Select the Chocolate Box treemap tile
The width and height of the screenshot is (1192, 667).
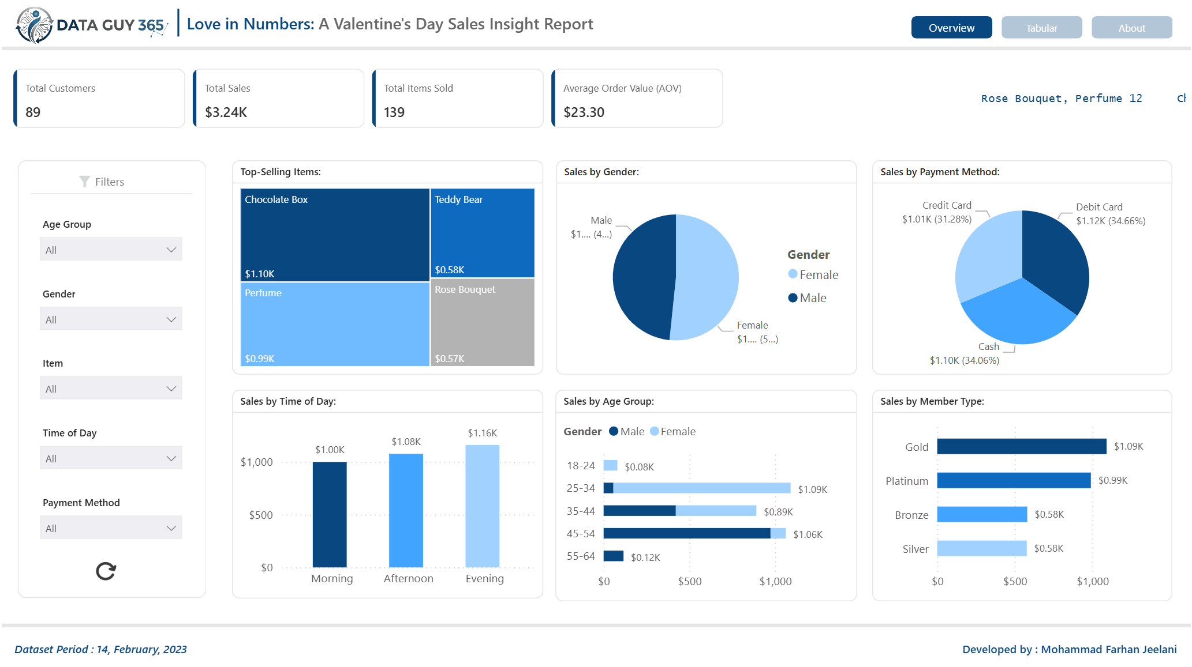(335, 235)
